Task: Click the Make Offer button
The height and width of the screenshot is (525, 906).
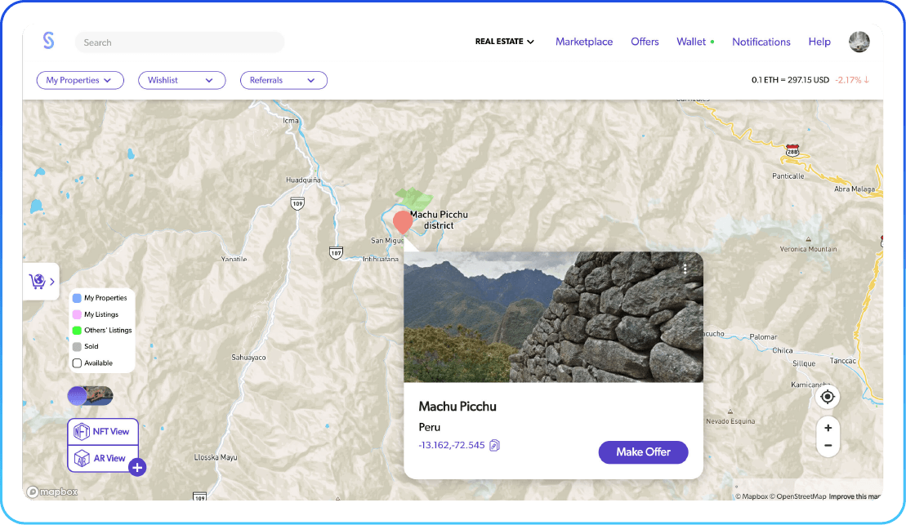Action: (x=643, y=452)
